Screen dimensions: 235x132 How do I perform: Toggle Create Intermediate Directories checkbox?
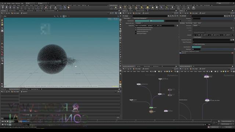(x=136, y=30)
